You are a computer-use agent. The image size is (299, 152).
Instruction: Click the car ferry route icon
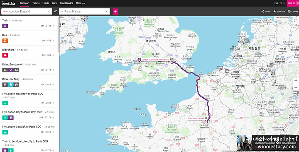11,84
